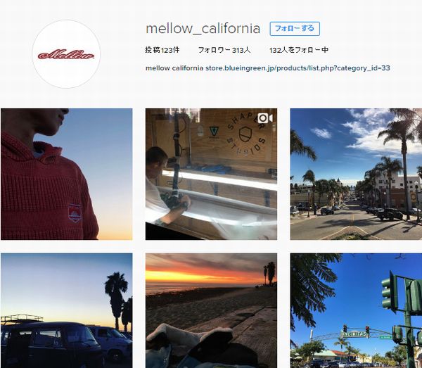The image size is (422, 368).
Task: Open the Encinitas sign traffic light photo
Action: pos(356,311)
